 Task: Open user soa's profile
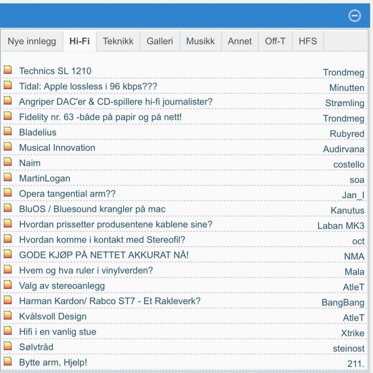(x=357, y=180)
